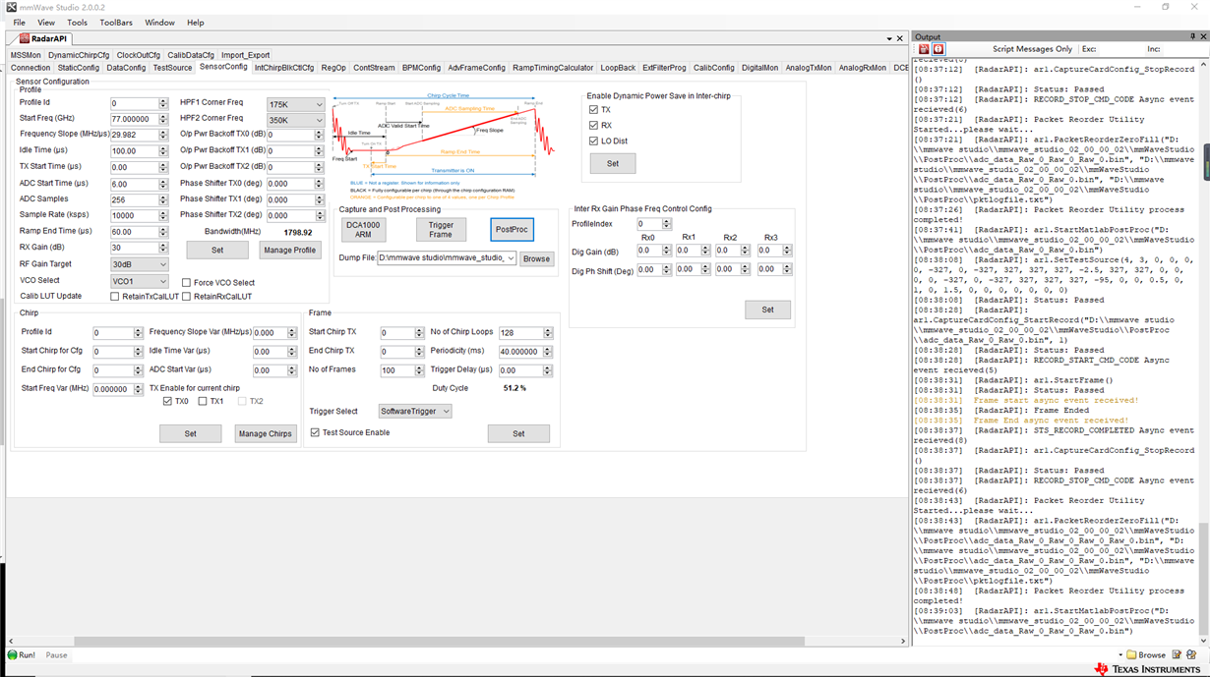This screenshot has width=1210, height=677.
Task: Click the Periodicity (ms) input field
Action: click(x=520, y=352)
